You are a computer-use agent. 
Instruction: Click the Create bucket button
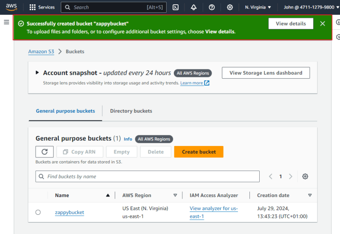(x=198, y=152)
